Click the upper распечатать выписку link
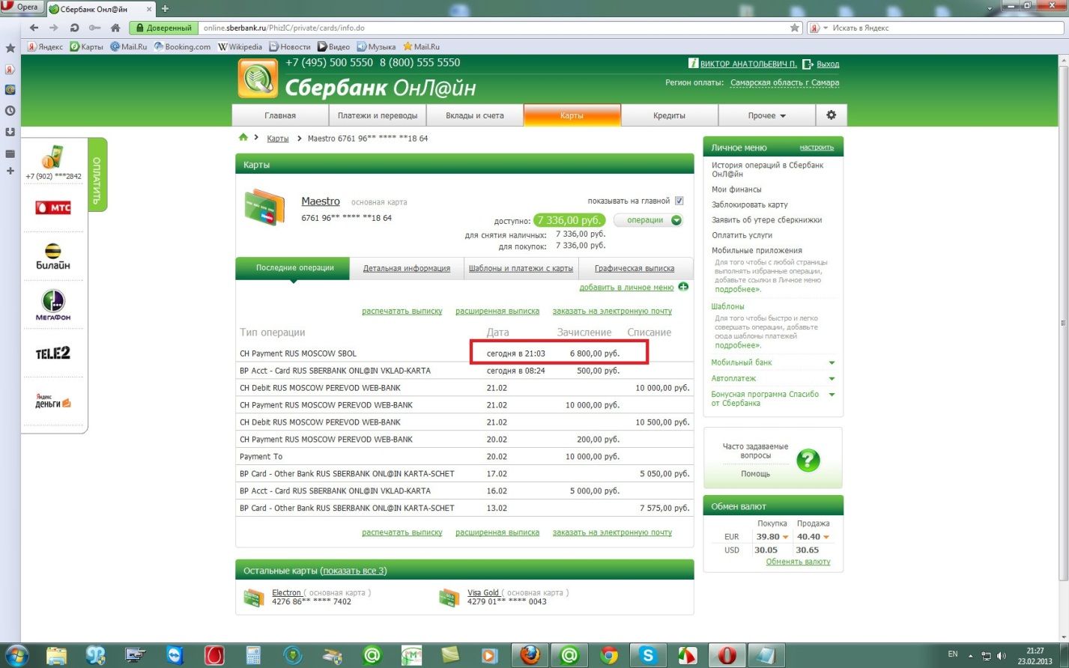Screen dimensions: 1069x668 402,311
